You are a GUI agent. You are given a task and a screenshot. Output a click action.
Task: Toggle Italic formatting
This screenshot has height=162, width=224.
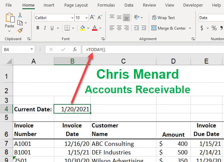coord(46,28)
